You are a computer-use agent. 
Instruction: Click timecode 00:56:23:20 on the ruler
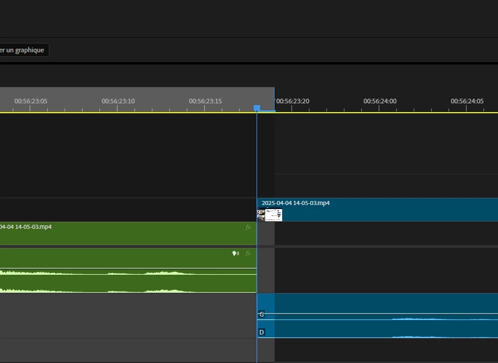pos(293,101)
